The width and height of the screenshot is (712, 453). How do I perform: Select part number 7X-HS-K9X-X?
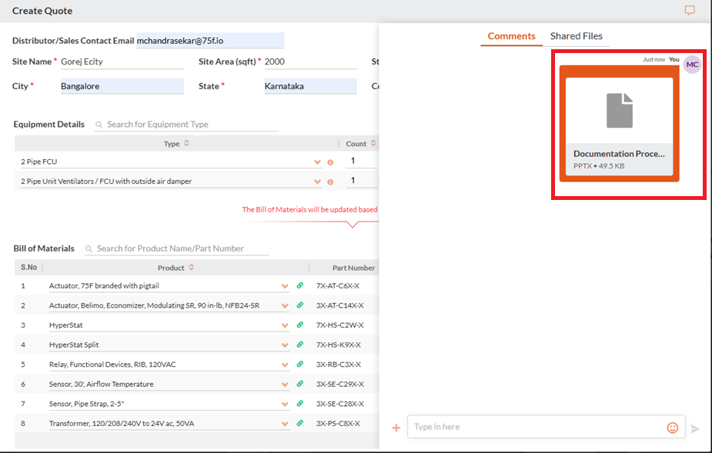click(x=338, y=345)
